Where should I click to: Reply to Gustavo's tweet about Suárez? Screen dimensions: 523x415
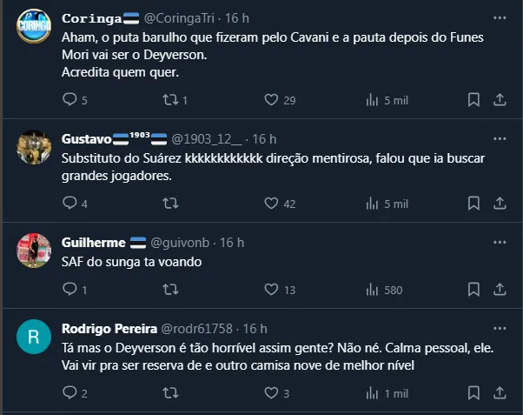tap(70, 204)
